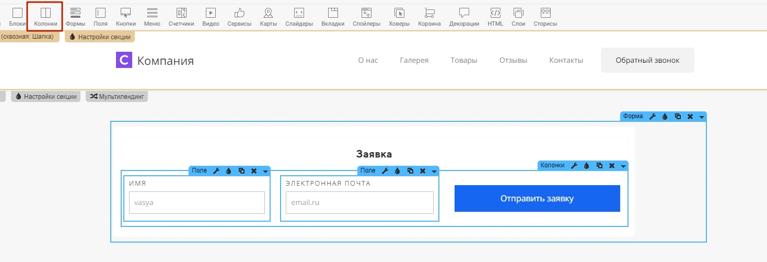Open the Меню toolbar item
Image resolution: width=767 pixels, height=262 pixels.
click(x=152, y=17)
